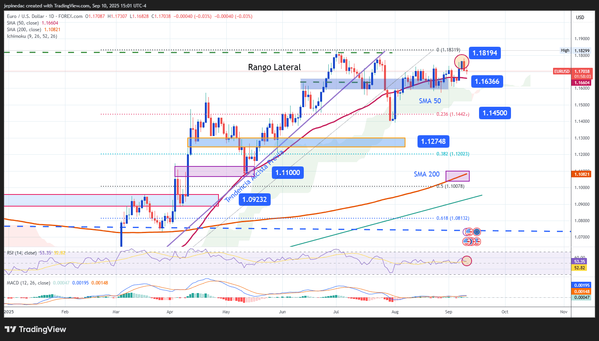This screenshot has height=341, width=599.
Task: Click the magenta 1.16604 SMA tag on the axis
Action: (x=581, y=83)
